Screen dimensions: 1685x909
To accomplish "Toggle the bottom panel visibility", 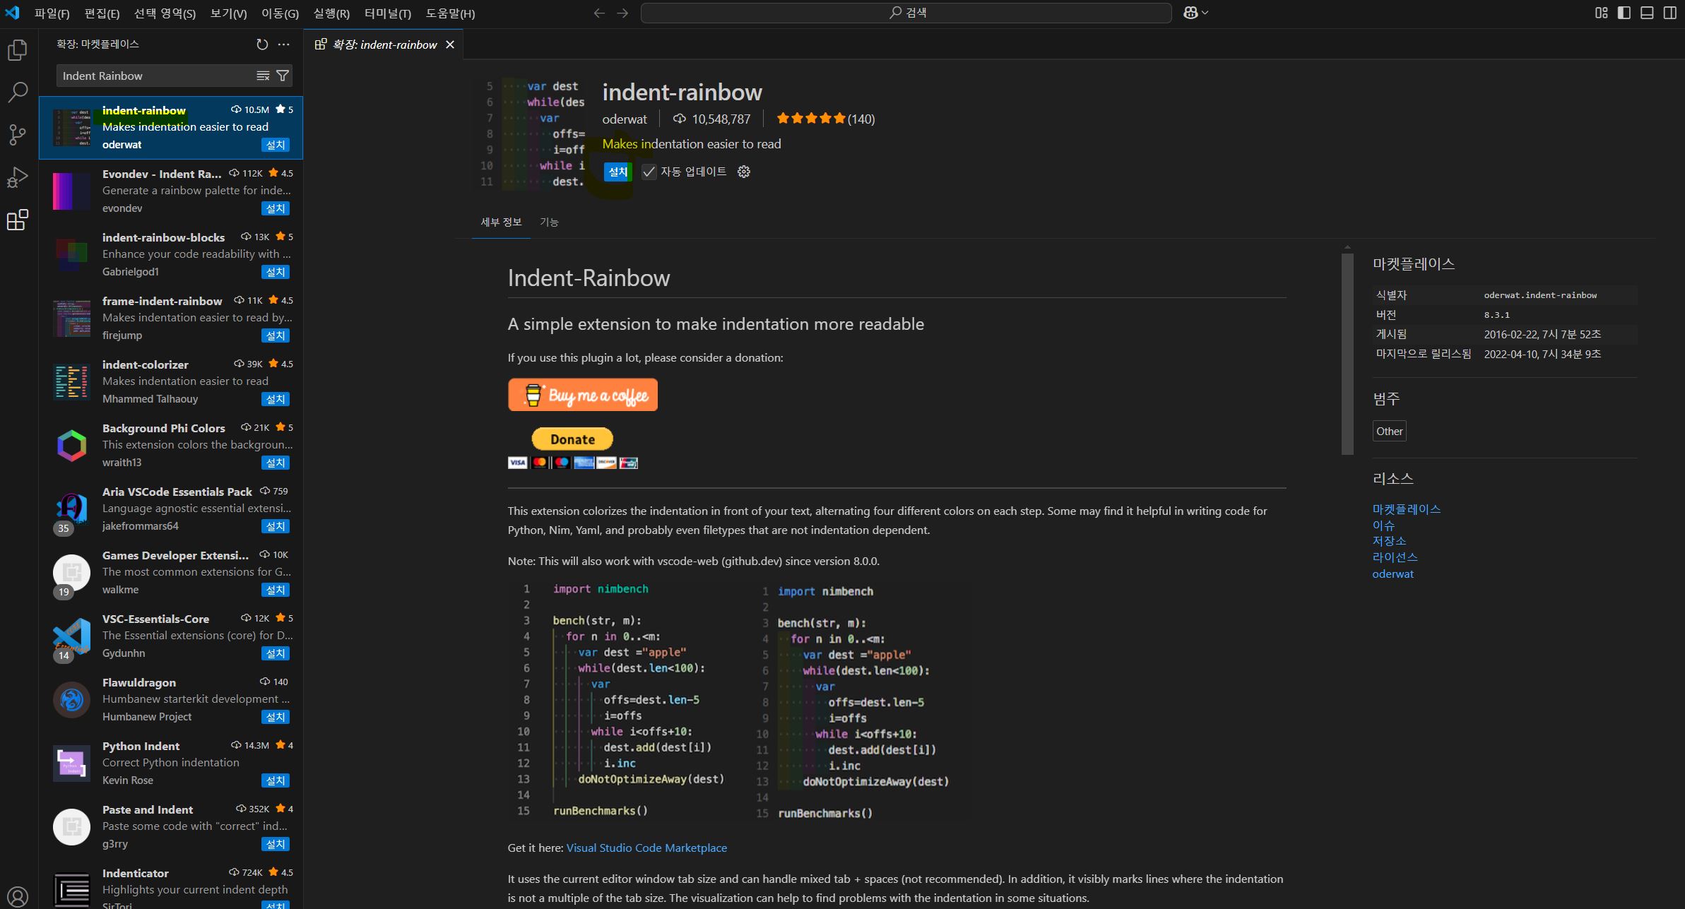I will (x=1647, y=13).
